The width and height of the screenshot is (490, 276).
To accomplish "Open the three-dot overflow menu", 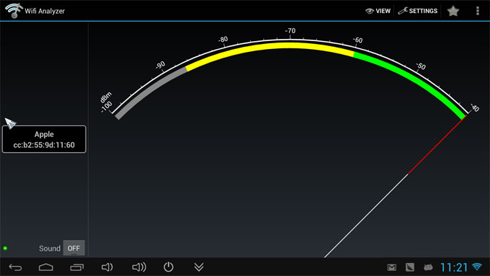I will pyautogui.click(x=477, y=11).
